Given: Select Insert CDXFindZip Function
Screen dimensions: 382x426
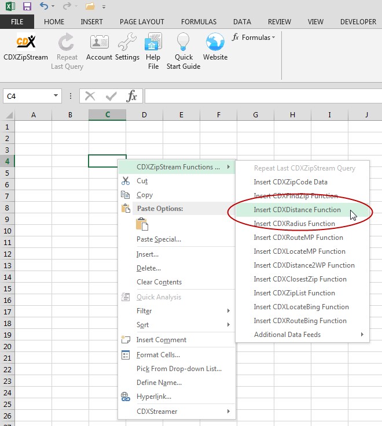Looking at the screenshot, I should tap(303, 195).
